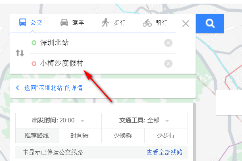The image size is (242, 161).
Task: Click the back chevron beside 返回
Action: click(x=18, y=88)
